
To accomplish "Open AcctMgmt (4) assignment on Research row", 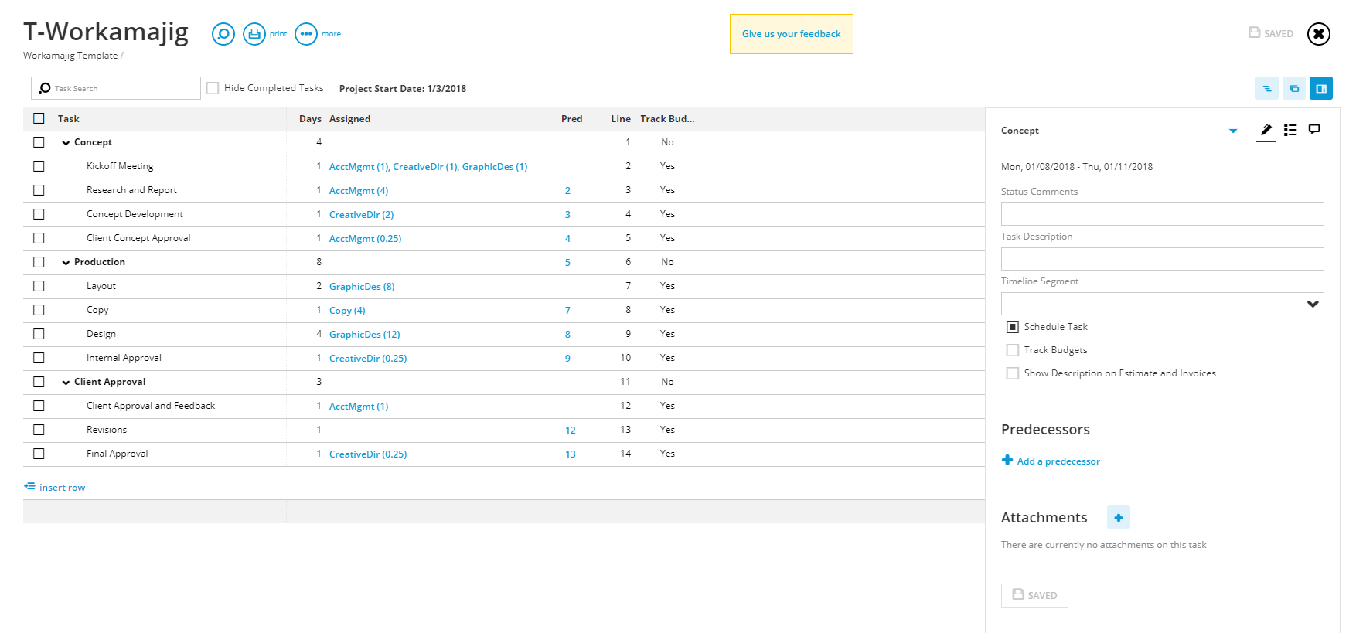I will point(359,191).
